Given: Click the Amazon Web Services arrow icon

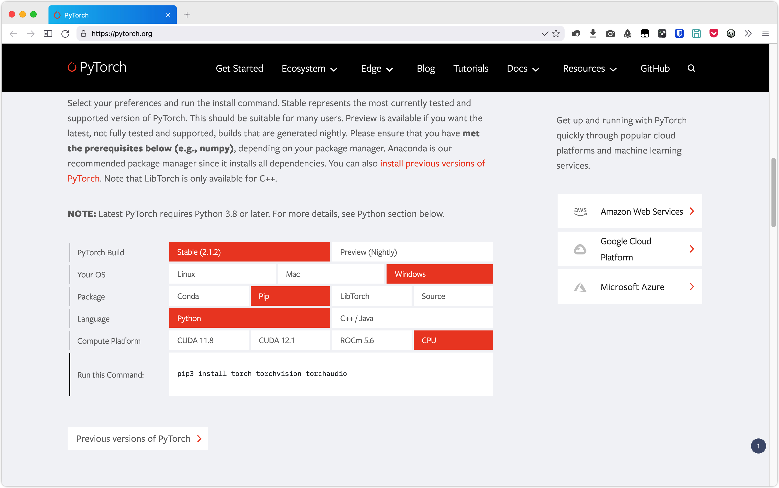Looking at the screenshot, I should pos(693,211).
